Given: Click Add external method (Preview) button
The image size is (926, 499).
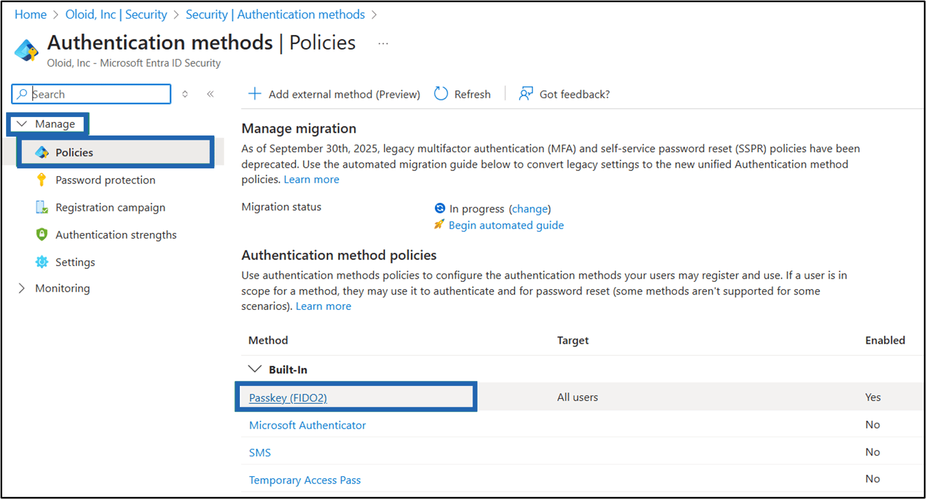Looking at the screenshot, I should pos(334,94).
